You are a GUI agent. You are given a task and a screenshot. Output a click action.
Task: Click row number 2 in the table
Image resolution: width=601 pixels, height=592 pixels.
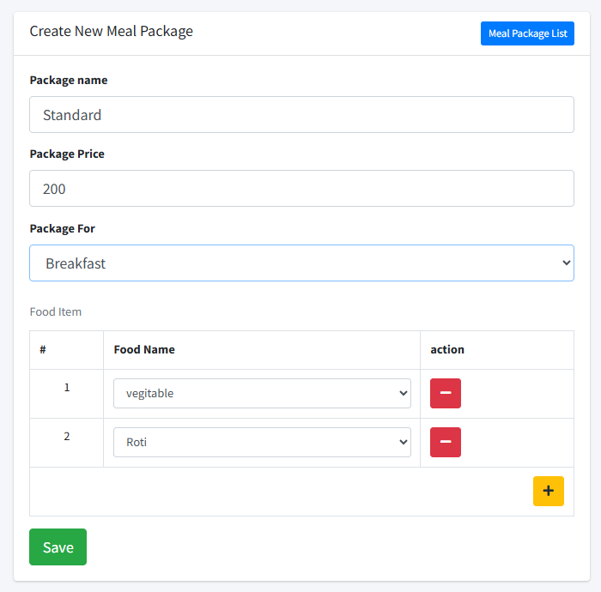tap(67, 437)
